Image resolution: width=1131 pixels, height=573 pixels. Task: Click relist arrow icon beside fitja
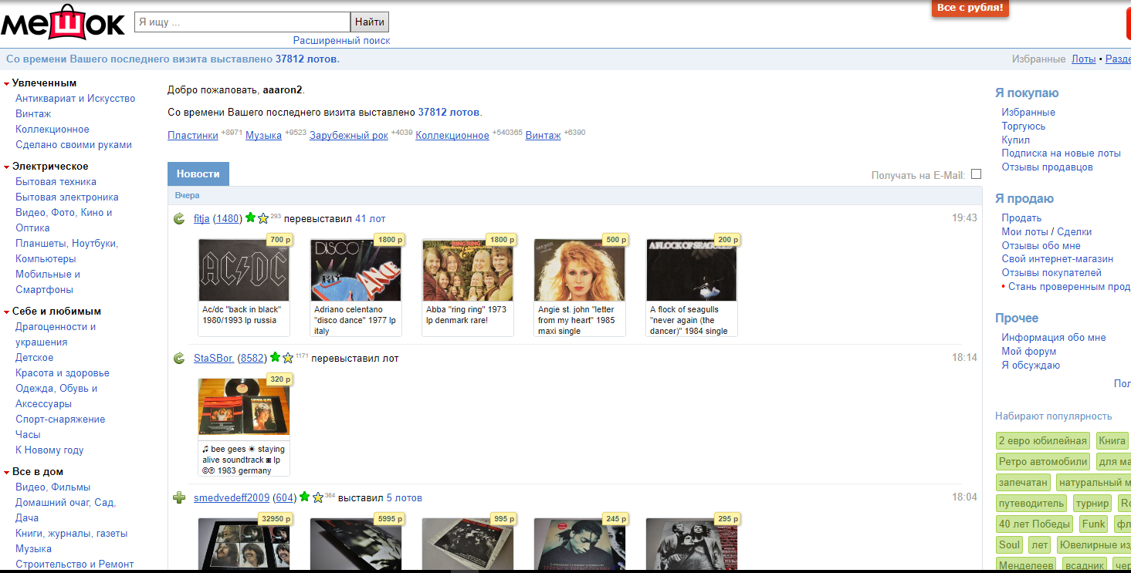(x=179, y=219)
